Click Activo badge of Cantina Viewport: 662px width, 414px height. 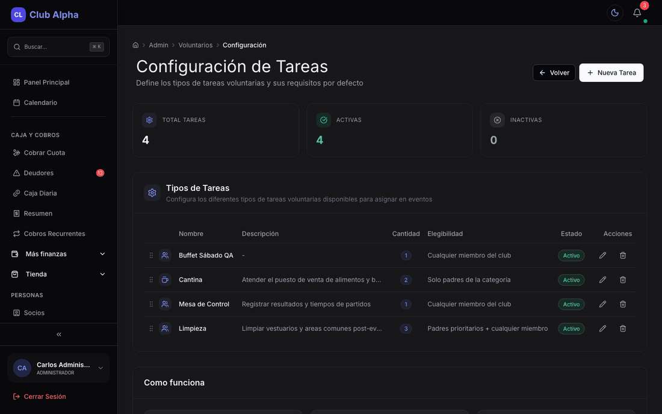(571, 280)
